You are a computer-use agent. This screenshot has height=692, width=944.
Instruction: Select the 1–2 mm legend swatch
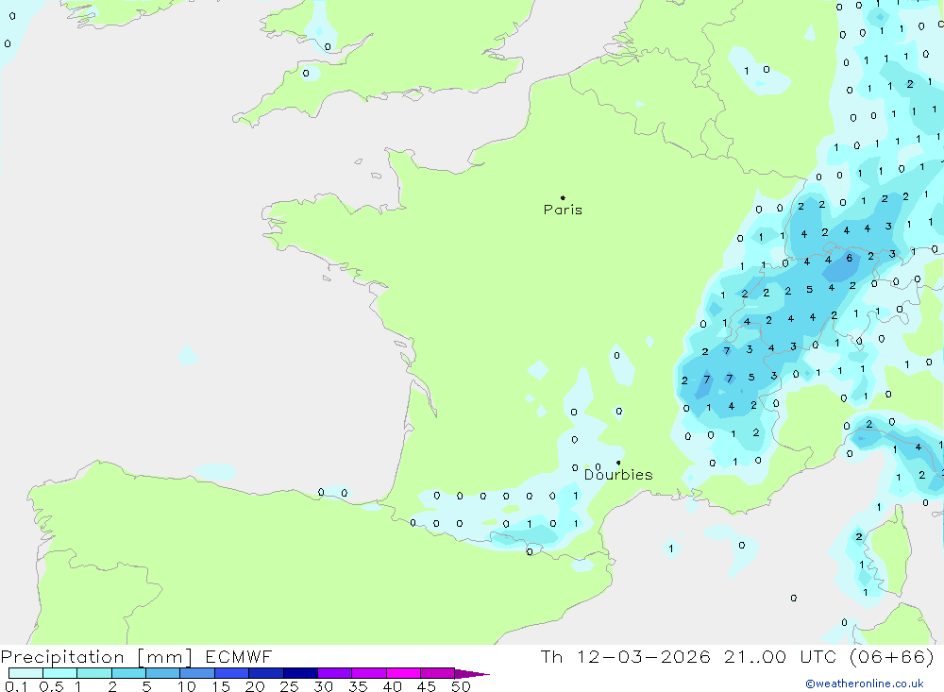tap(93, 673)
